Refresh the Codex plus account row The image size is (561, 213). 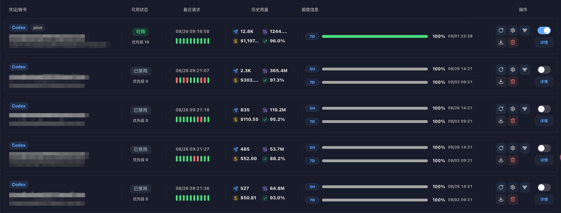pyautogui.click(x=501, y=30)
